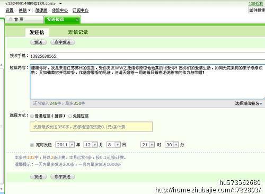Click the bottom 彩字发送 button
The width and height of the screenshot is (265, 194).
63,177
